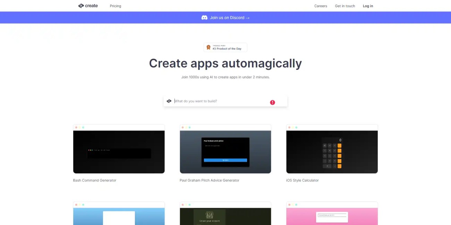
Task: Click the Discord icon in the banner
Action: pyautogui.click(x=204, y=17)
